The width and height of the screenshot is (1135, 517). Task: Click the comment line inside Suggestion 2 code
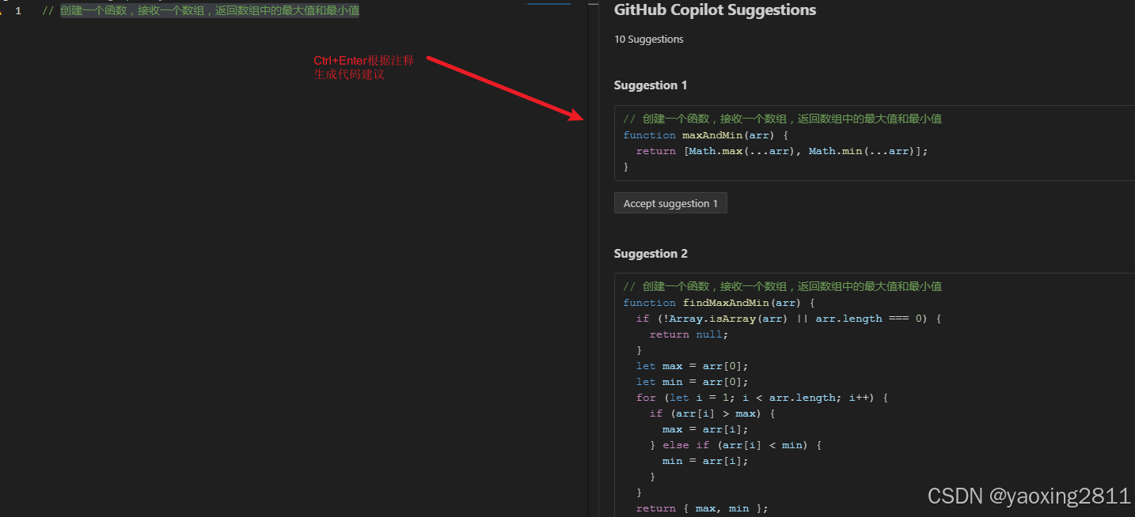(x=782, y=287)
